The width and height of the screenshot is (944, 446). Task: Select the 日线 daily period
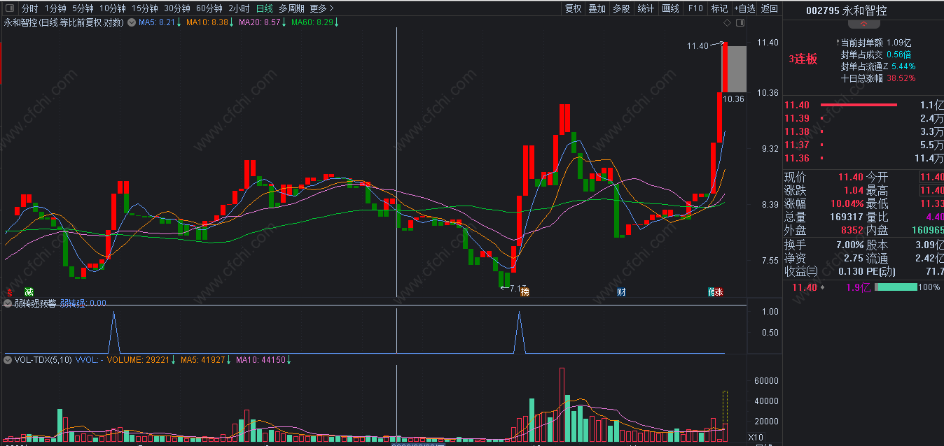(264, 8)
